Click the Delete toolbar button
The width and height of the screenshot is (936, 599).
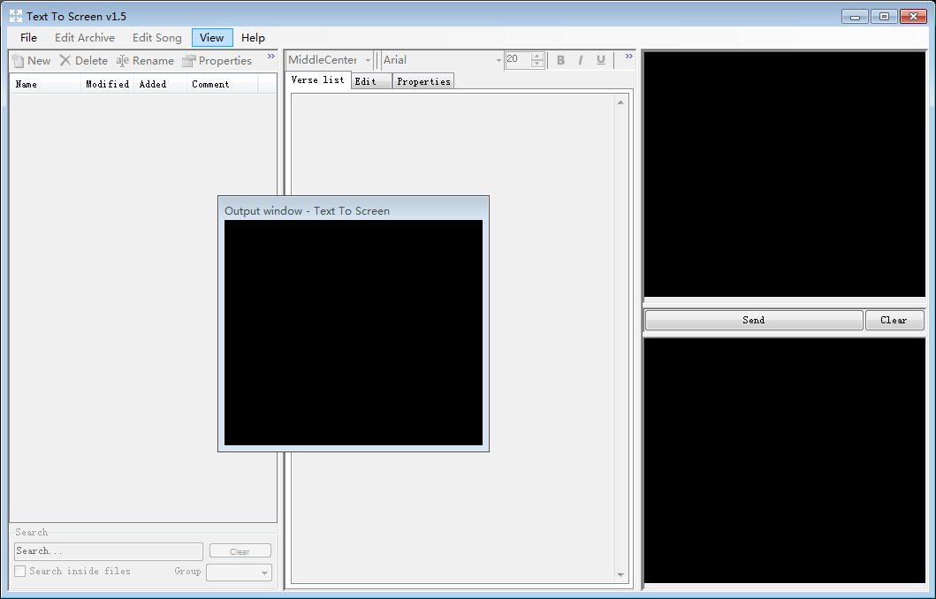[84, 61]
